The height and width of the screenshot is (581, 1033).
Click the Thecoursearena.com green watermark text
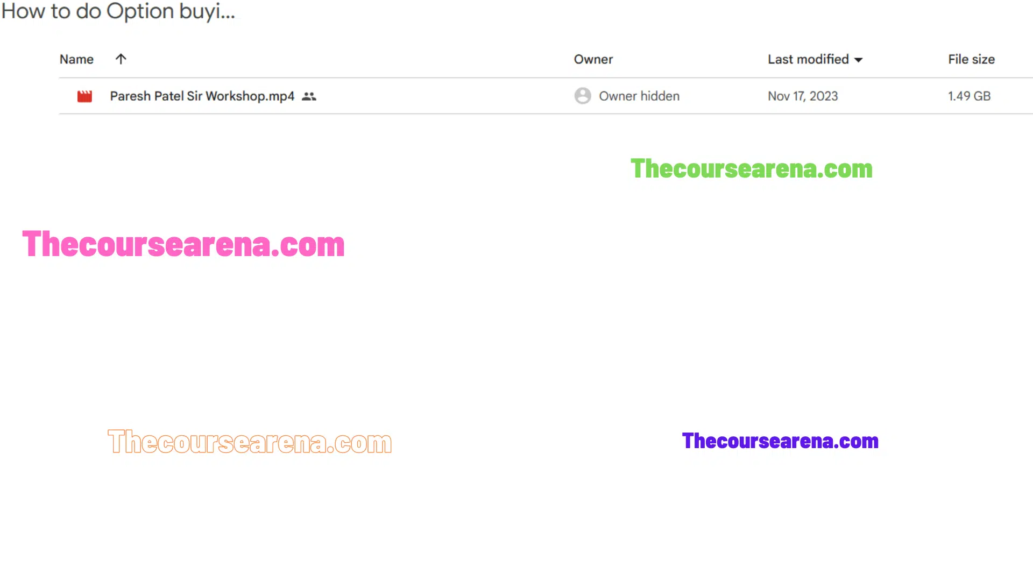tap(751, 168)
